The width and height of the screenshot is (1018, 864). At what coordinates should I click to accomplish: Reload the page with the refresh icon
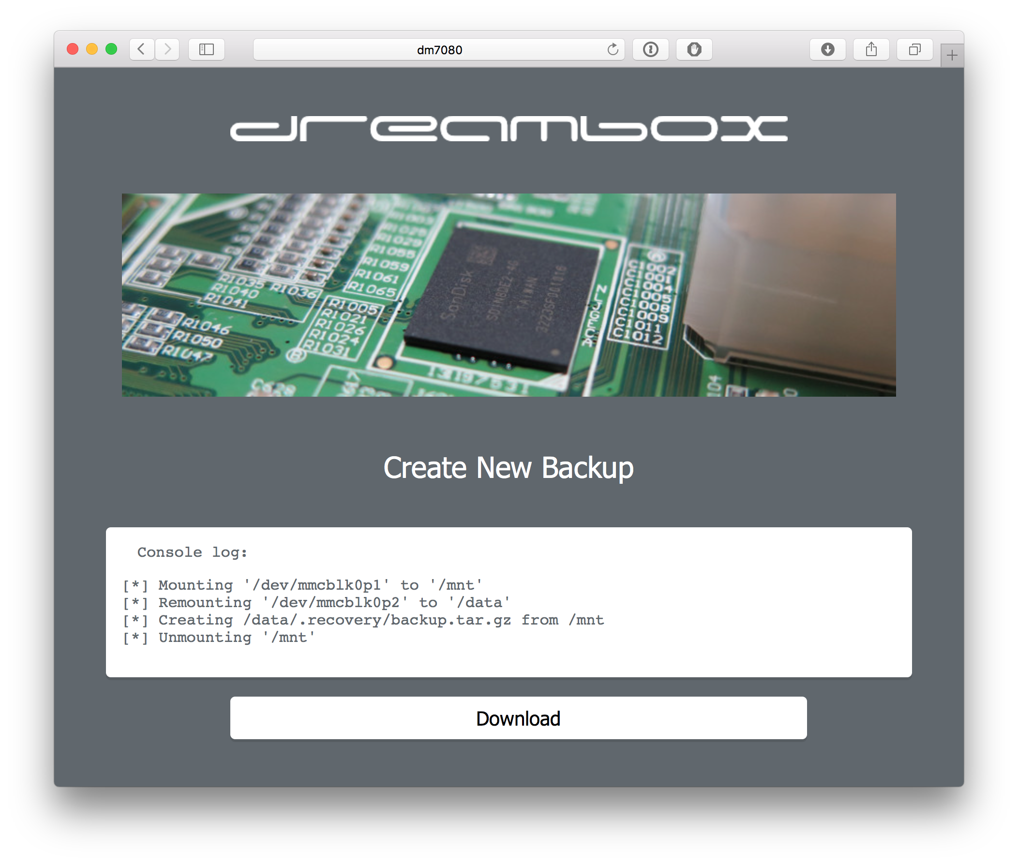613,49
